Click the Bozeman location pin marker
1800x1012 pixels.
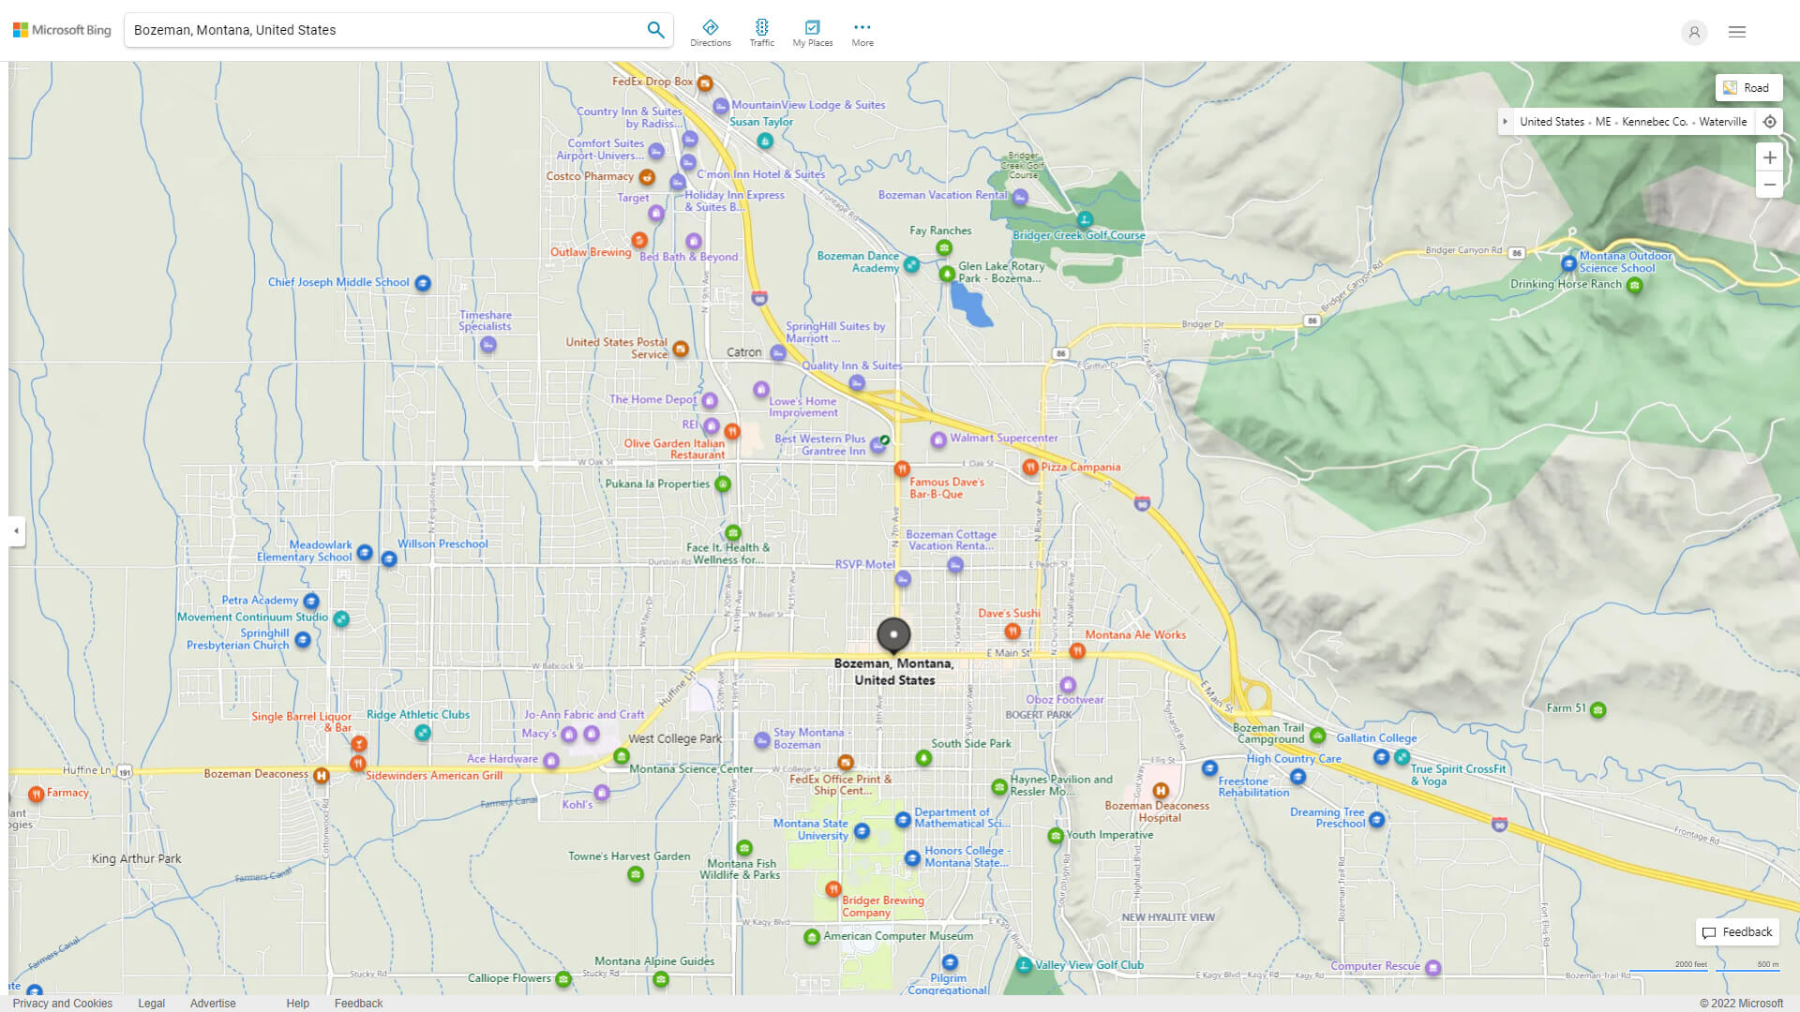[893, 635]
